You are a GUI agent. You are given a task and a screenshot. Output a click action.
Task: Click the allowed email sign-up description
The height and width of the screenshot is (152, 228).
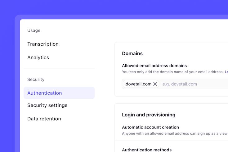coord(175,133)
